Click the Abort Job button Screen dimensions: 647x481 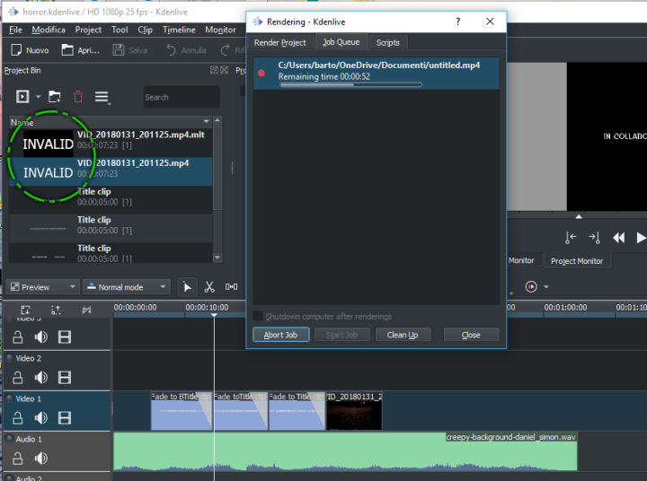click(x=280, y=335)
